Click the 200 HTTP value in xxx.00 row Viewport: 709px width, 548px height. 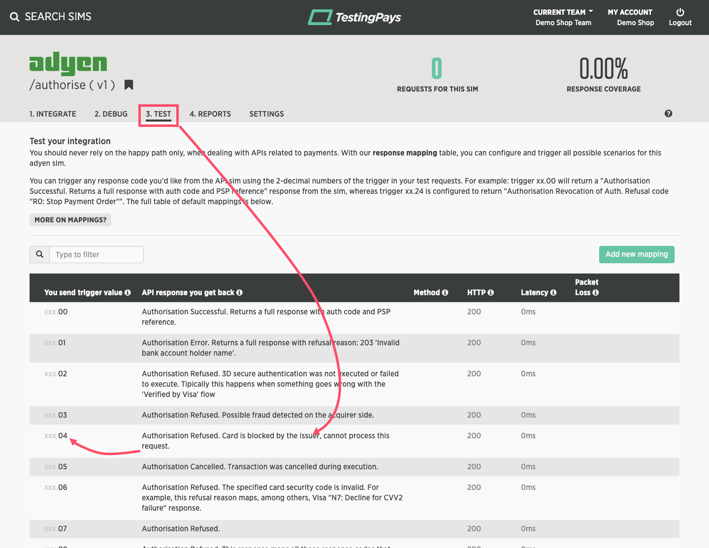(474, 312)
